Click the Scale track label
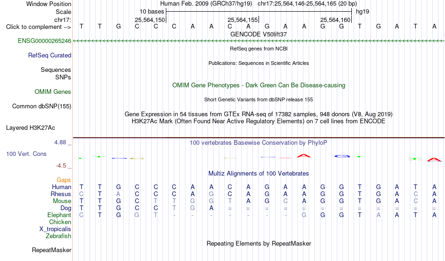445x261 pixels. [x=63, y=12]
